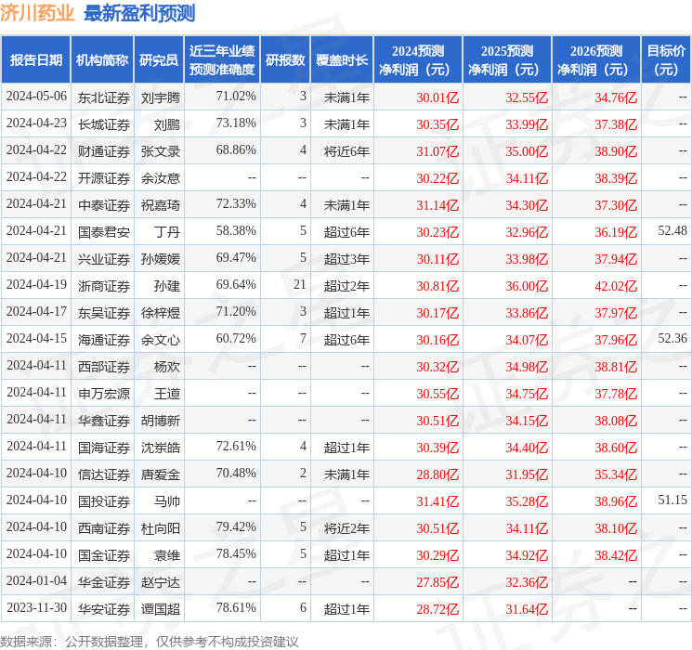Select institution 长城证券

(x=104, y=124)
